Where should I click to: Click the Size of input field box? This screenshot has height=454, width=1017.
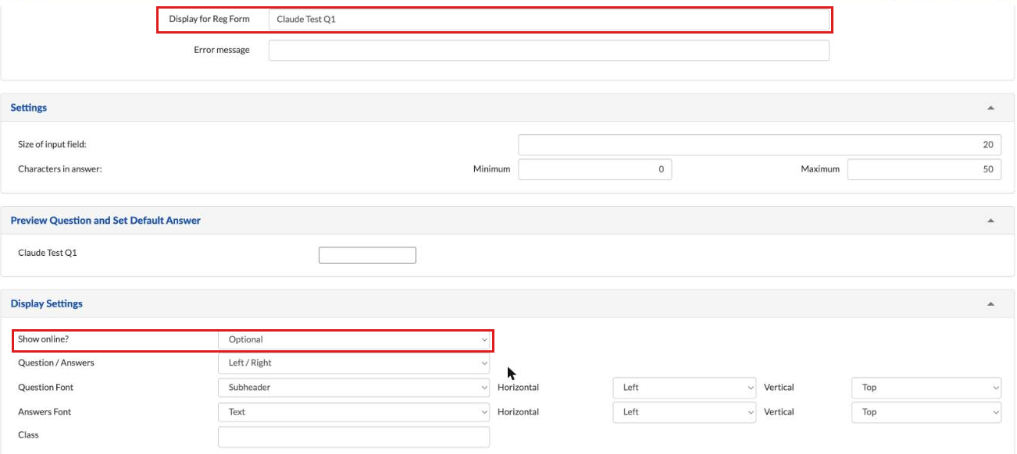click(760, 144)
